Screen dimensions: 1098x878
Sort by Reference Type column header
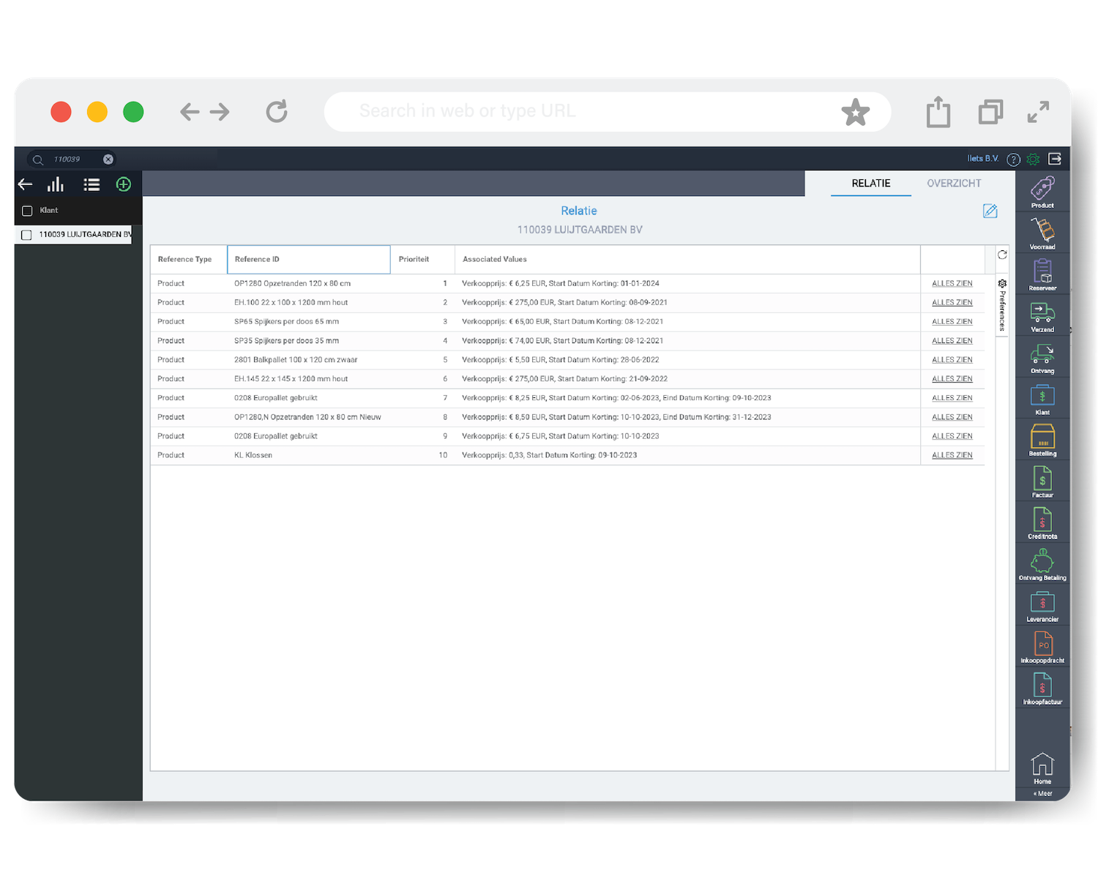point(189,260)
